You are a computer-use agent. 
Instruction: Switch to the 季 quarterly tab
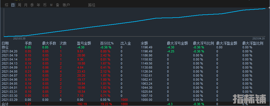[32, 5]
